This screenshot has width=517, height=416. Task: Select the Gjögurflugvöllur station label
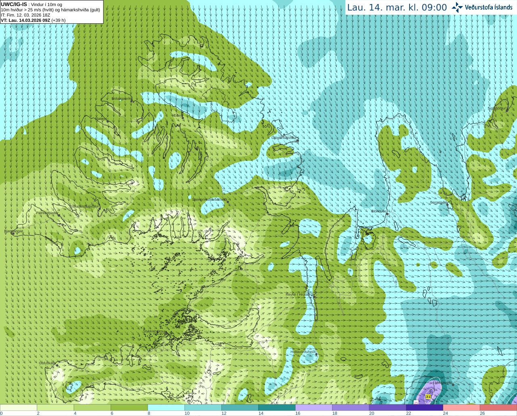click(284, 138)
